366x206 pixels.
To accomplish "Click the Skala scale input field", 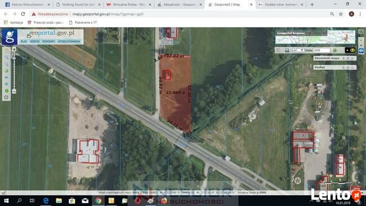I will pyautogui.click(x=322, y=50).
